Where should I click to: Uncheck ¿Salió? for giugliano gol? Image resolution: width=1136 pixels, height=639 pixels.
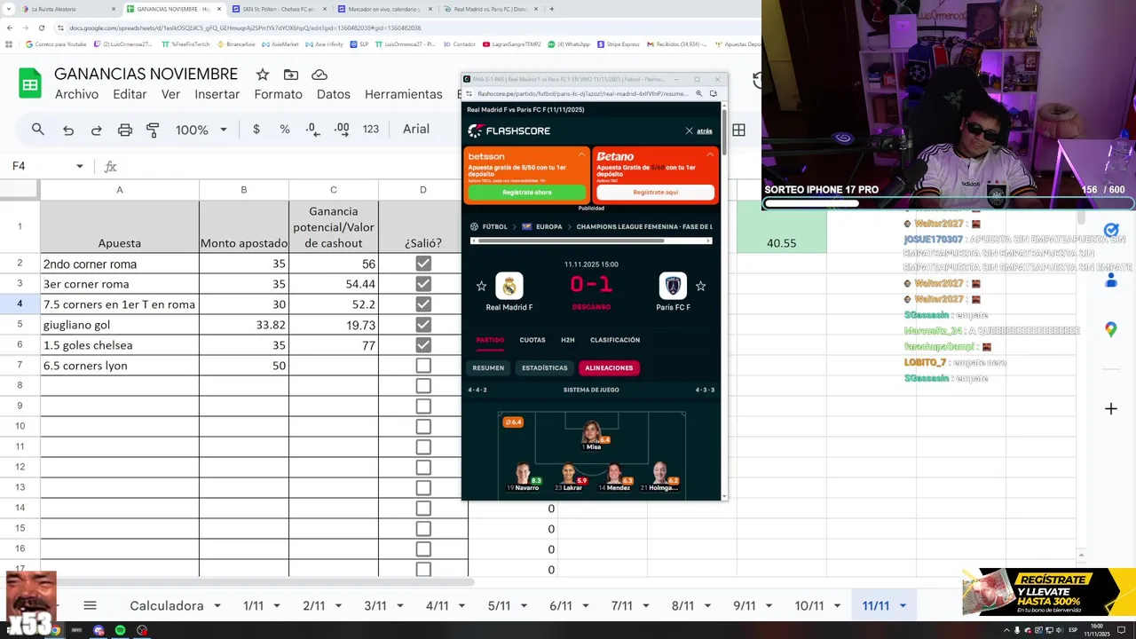pyautogui.click(x=423, y=325)
